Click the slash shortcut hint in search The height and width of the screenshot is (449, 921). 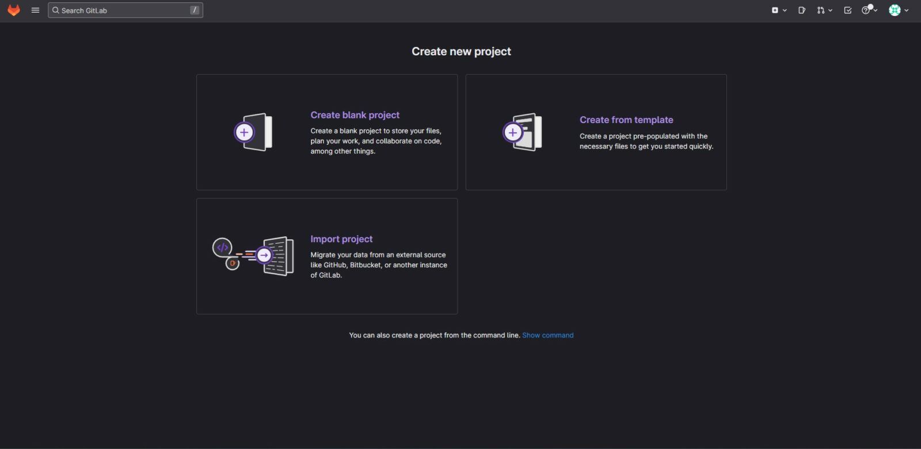[x=195, y=10]
